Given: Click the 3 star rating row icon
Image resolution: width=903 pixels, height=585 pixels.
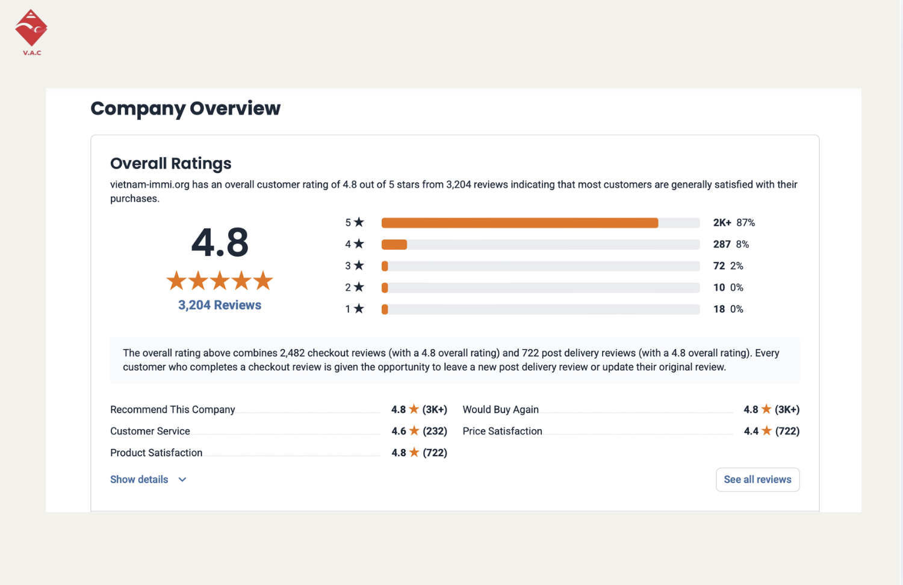Looking at the screenshot, I should click(x=359, y=265).
